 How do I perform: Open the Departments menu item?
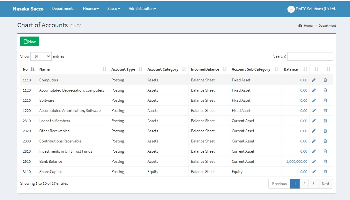(x=63, y=9)
